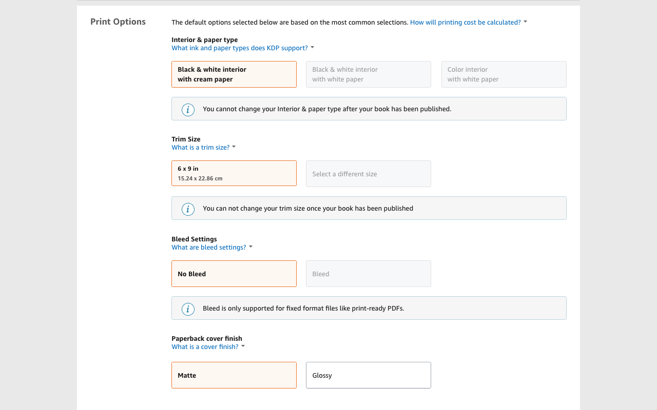Expand "How will printing cost be calculated?" dropdown
The image size is (657, 410).
coord(525,22)
